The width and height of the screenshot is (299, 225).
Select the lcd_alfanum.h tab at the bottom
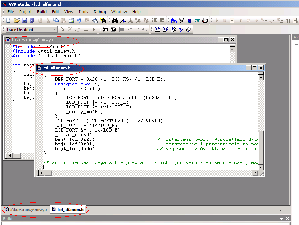(68, 210)
